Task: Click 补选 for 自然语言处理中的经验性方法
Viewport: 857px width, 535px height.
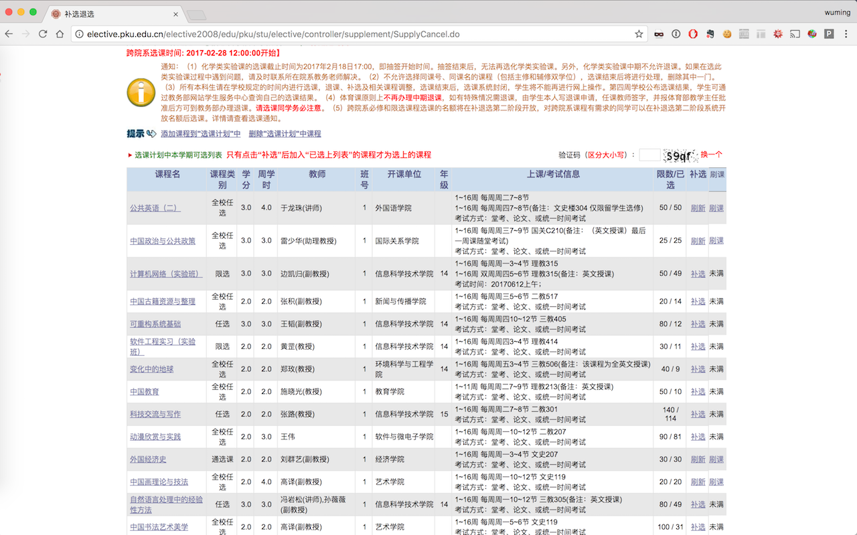Action: pyautogui.click(x=698, y=504)
